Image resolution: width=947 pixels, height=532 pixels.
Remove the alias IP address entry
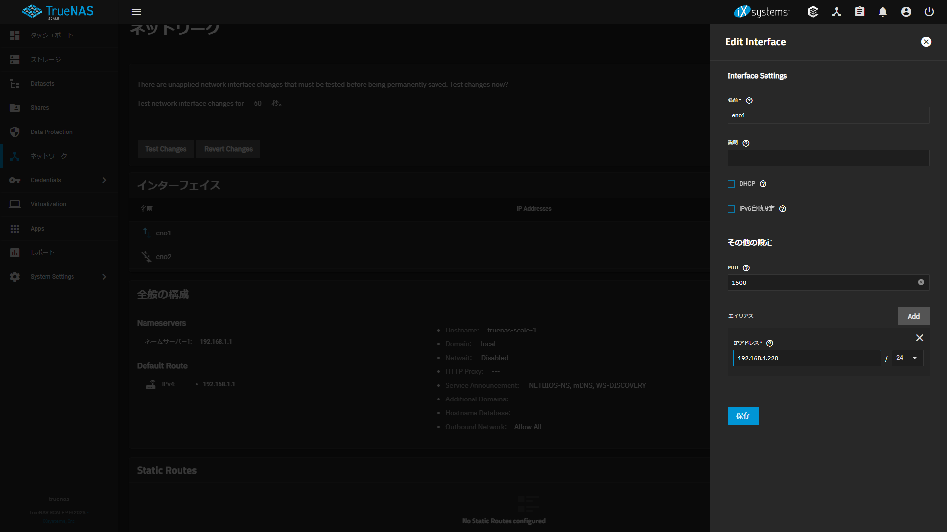[x=919, y=338]
